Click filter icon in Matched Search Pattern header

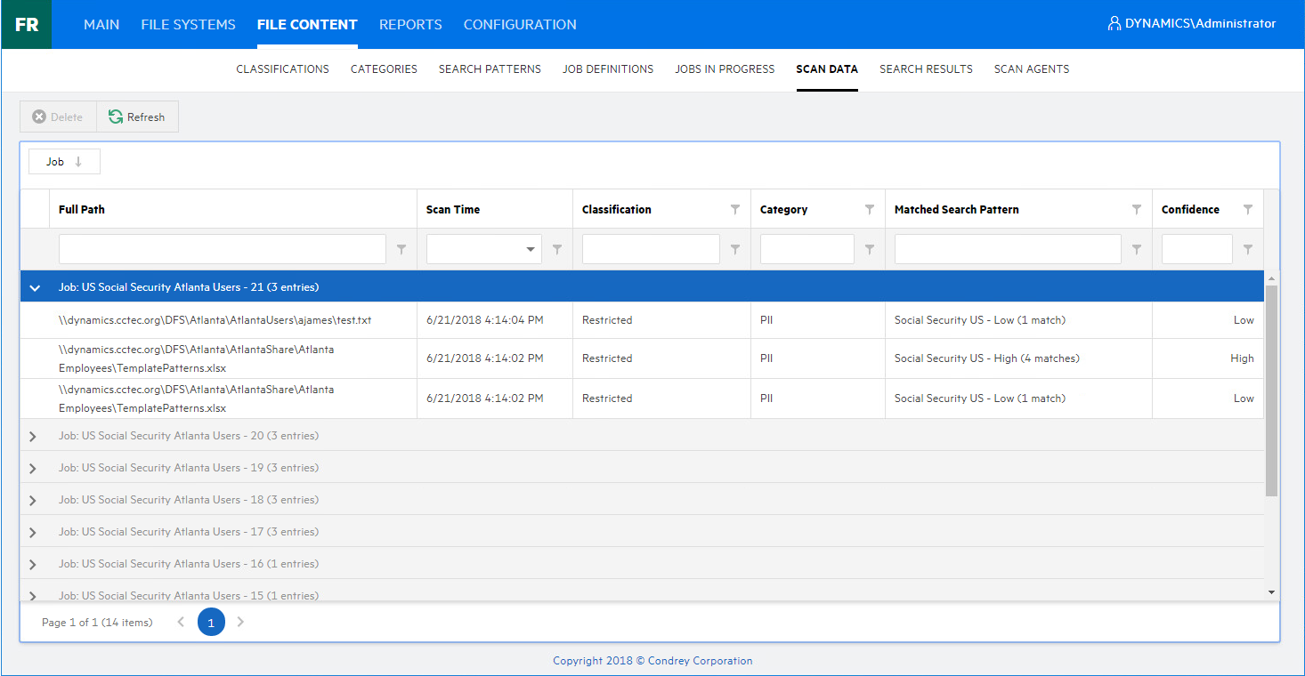(x=1136, y=210)
